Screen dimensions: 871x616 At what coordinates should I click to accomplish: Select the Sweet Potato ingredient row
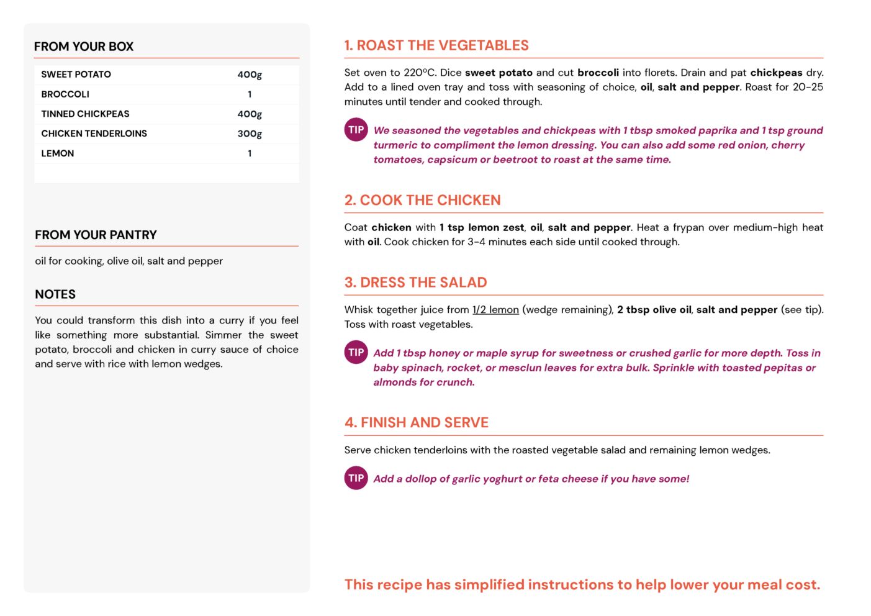click(166, 75)
